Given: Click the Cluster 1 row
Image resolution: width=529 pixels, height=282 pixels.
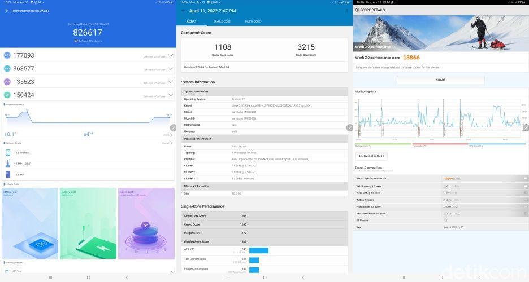Looking at the screenshot, I should pyautogui.click(x=264, y=166).
